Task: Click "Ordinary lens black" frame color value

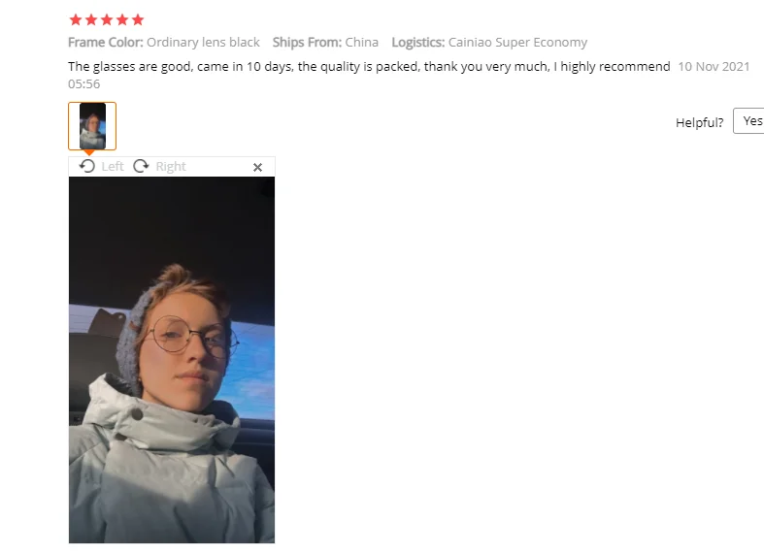Action: click(203, 43)
